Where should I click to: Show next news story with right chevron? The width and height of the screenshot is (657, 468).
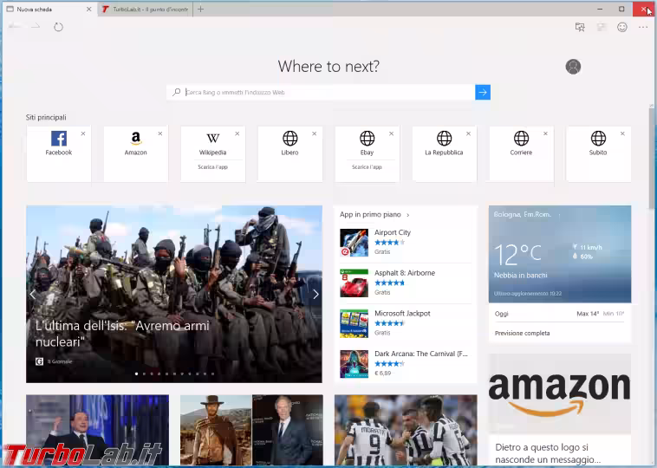(x=315, y=294)
